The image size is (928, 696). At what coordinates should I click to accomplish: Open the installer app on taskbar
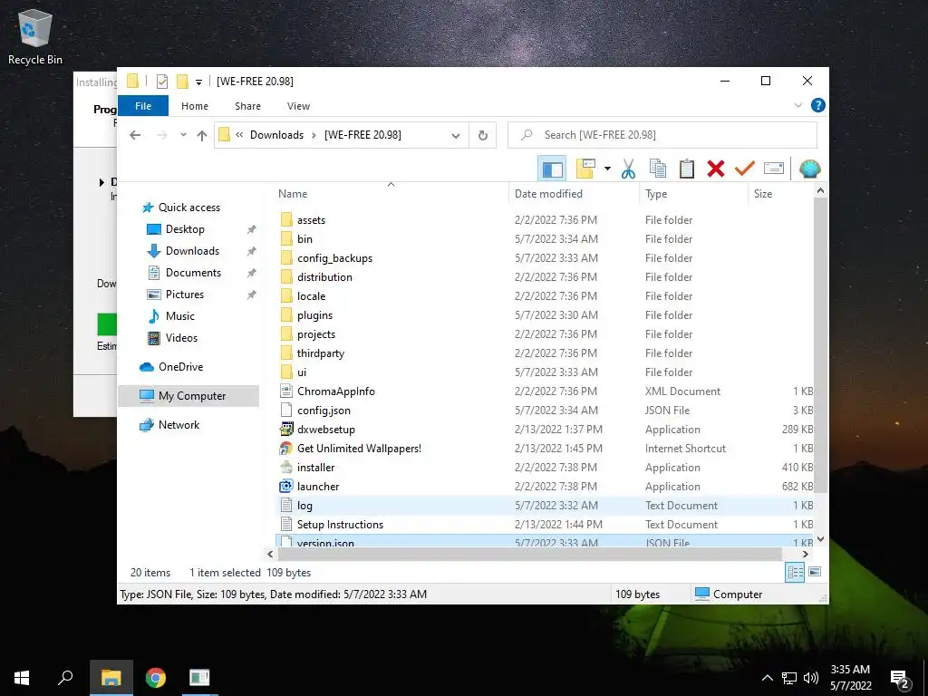199,678
